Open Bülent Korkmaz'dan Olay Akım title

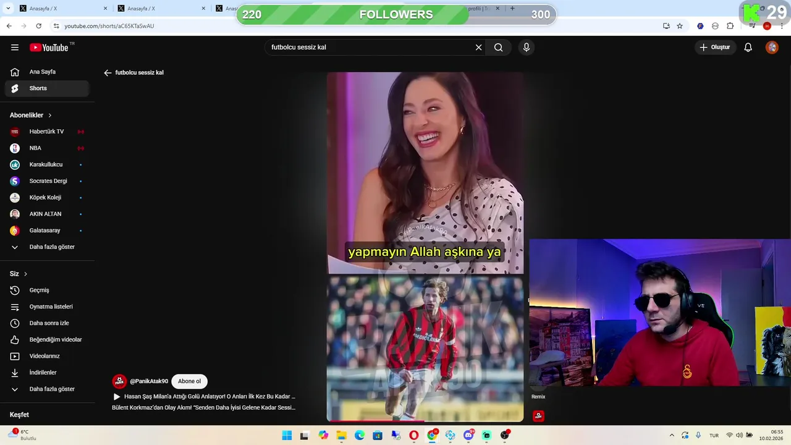[x=204, y=408]
